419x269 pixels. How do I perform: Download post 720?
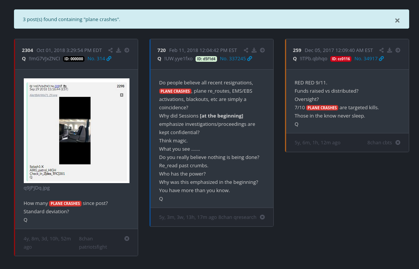click(254, 50)
